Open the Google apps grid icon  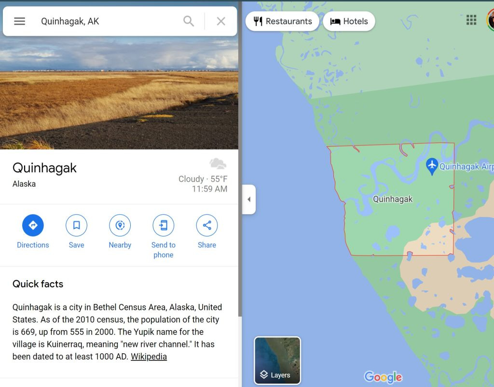pos(471,19)
